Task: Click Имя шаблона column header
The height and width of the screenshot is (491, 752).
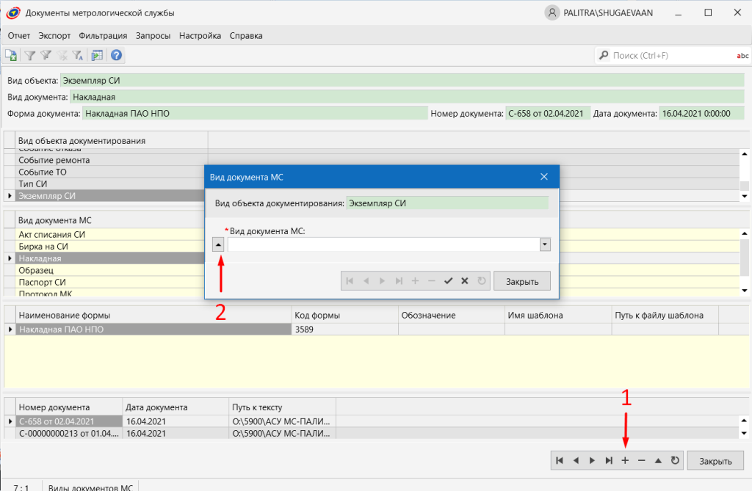Action: pyautogui.click(x=558, y=315)
